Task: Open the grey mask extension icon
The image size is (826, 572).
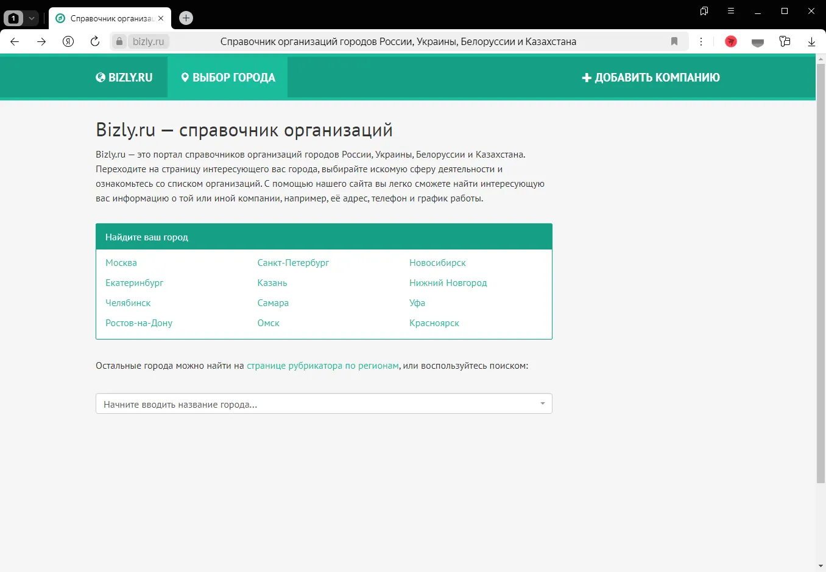Action: [x=758, y=42]
